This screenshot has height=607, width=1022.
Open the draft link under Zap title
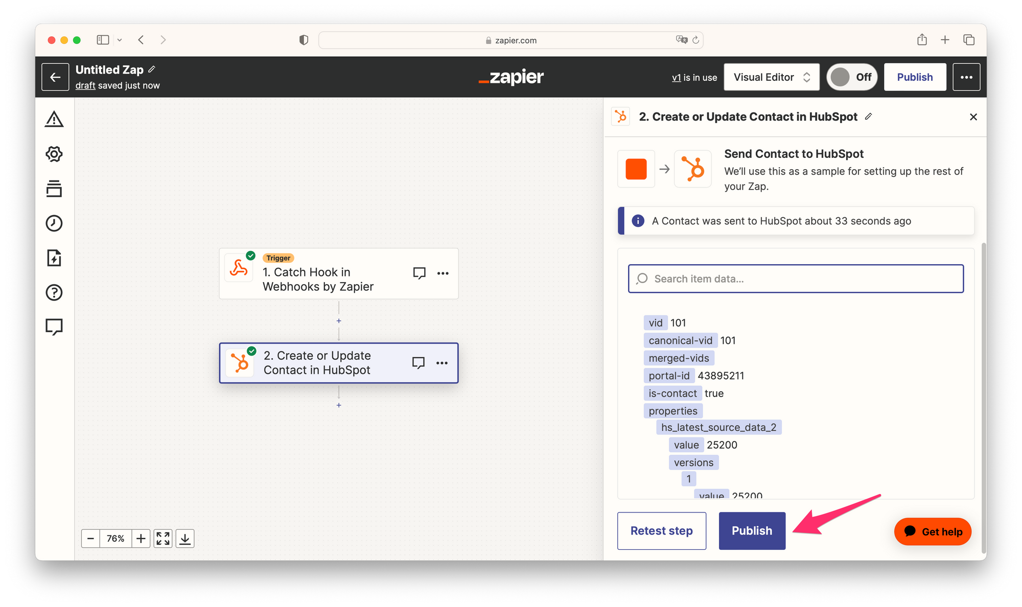(85, 85)
